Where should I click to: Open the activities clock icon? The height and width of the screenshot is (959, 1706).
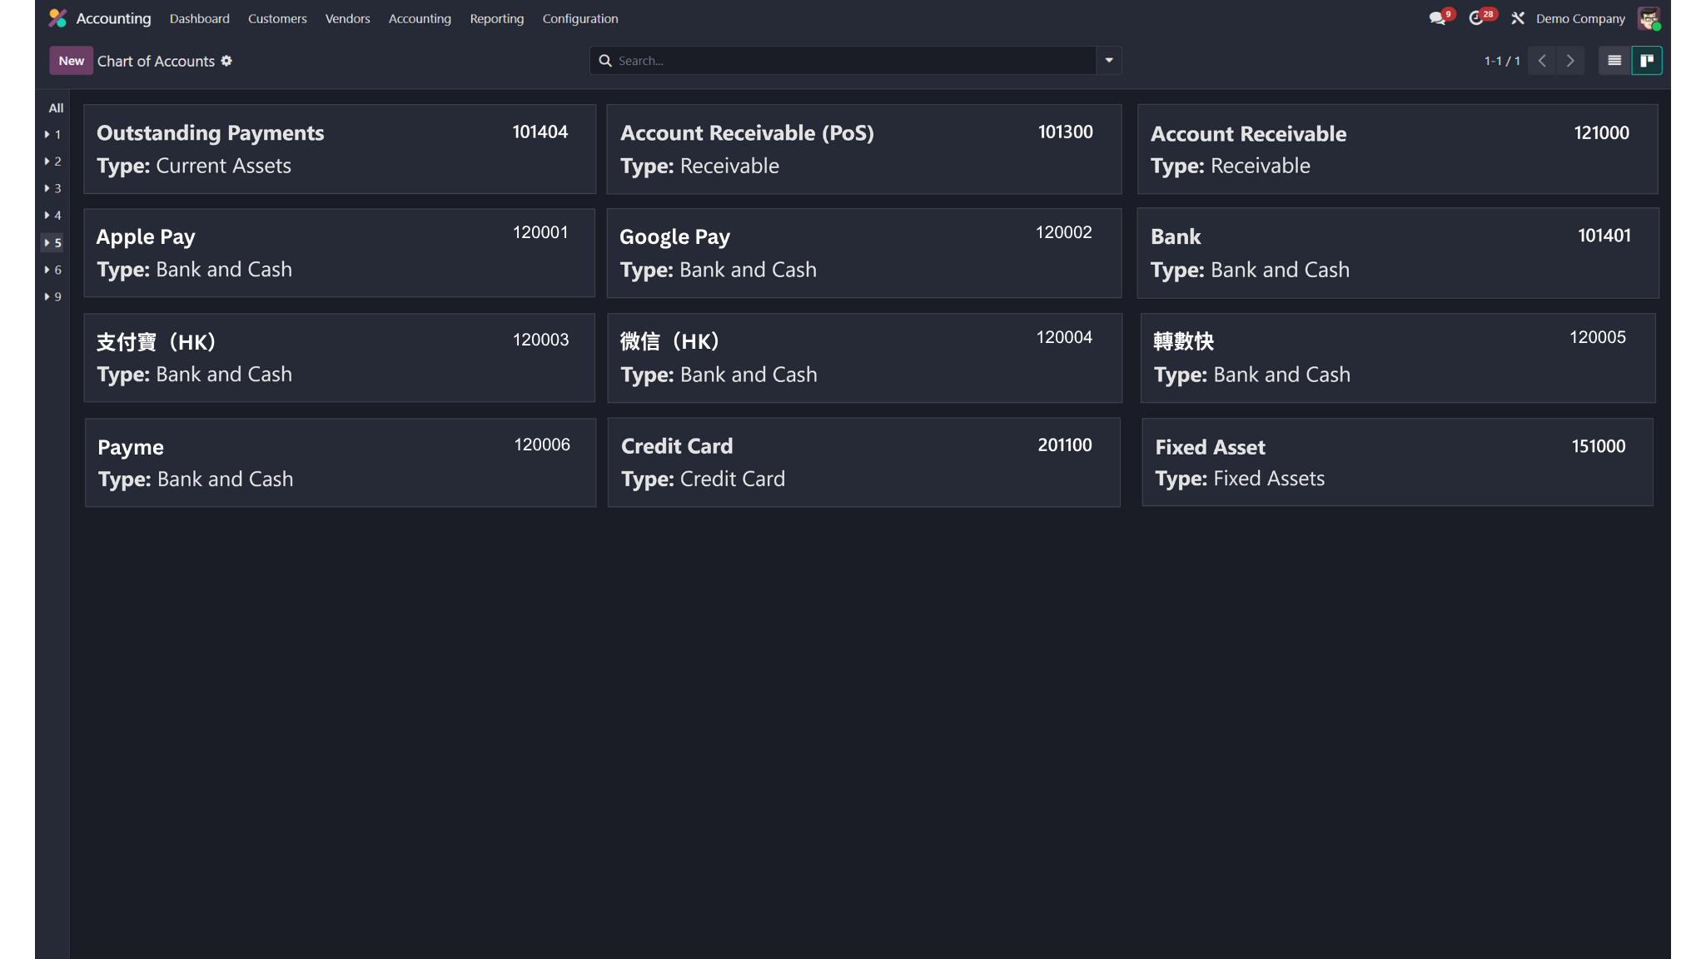pos(1476,18)
